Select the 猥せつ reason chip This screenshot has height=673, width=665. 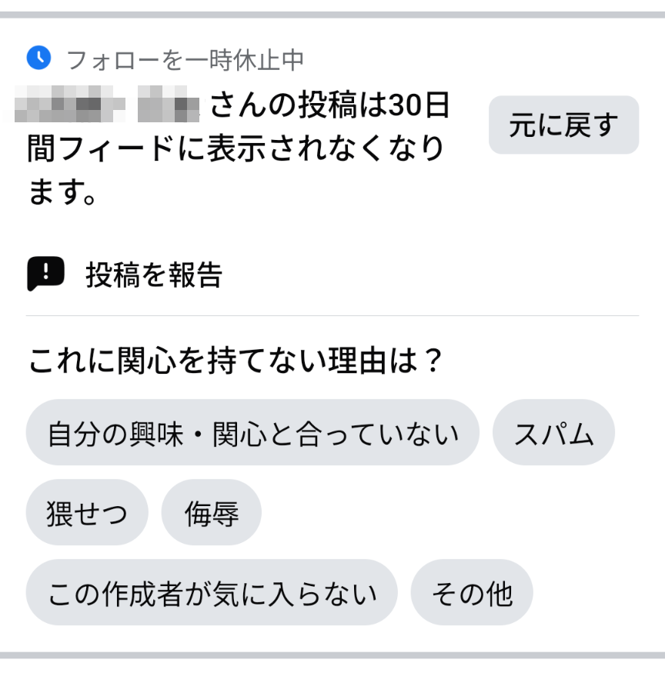86,513
